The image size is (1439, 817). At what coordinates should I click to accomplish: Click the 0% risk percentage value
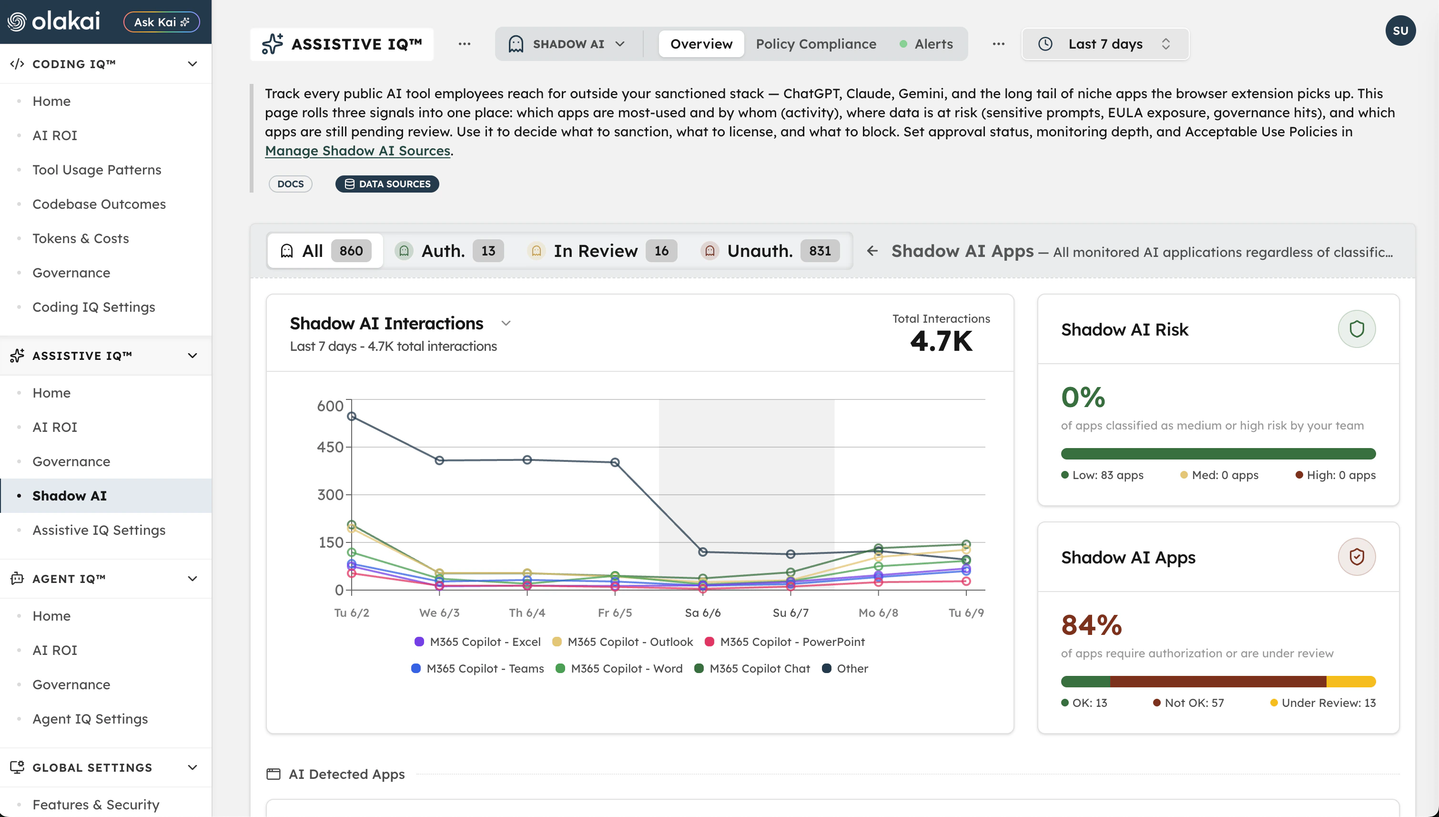[1083, 397]
